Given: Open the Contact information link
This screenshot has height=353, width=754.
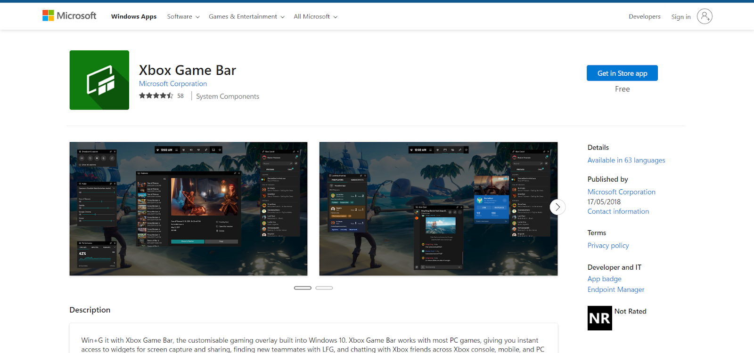Looking at the screenshot, I should coord(618,211).
